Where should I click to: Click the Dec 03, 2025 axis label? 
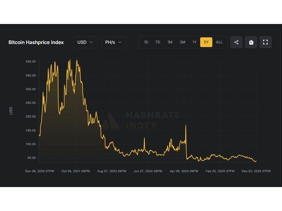click(x=256, y=171)
